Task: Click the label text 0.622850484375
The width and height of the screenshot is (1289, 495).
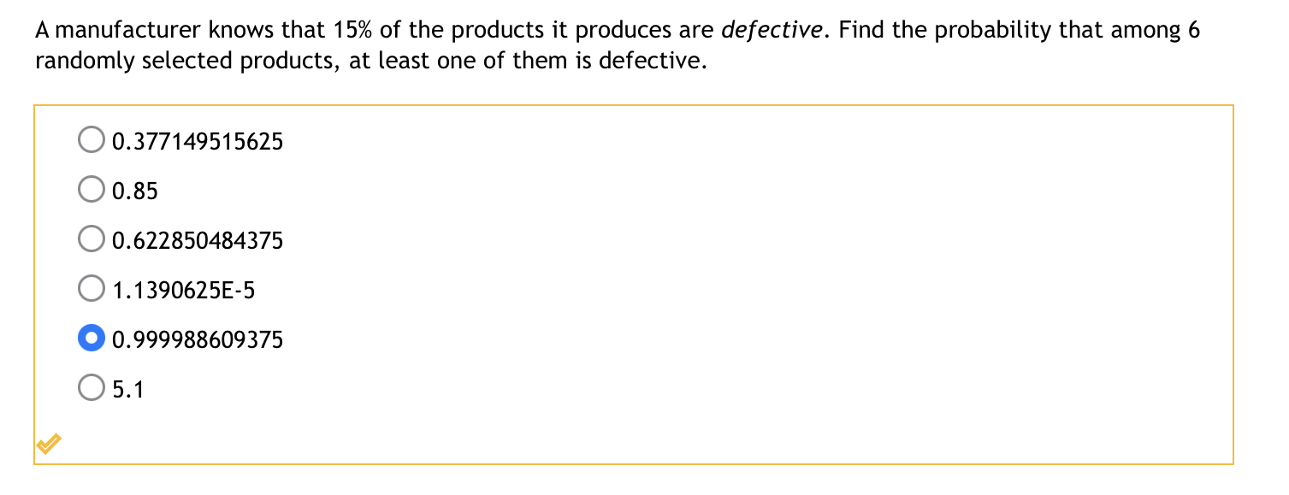Action: pyautogui.click(x=197, y=240)
